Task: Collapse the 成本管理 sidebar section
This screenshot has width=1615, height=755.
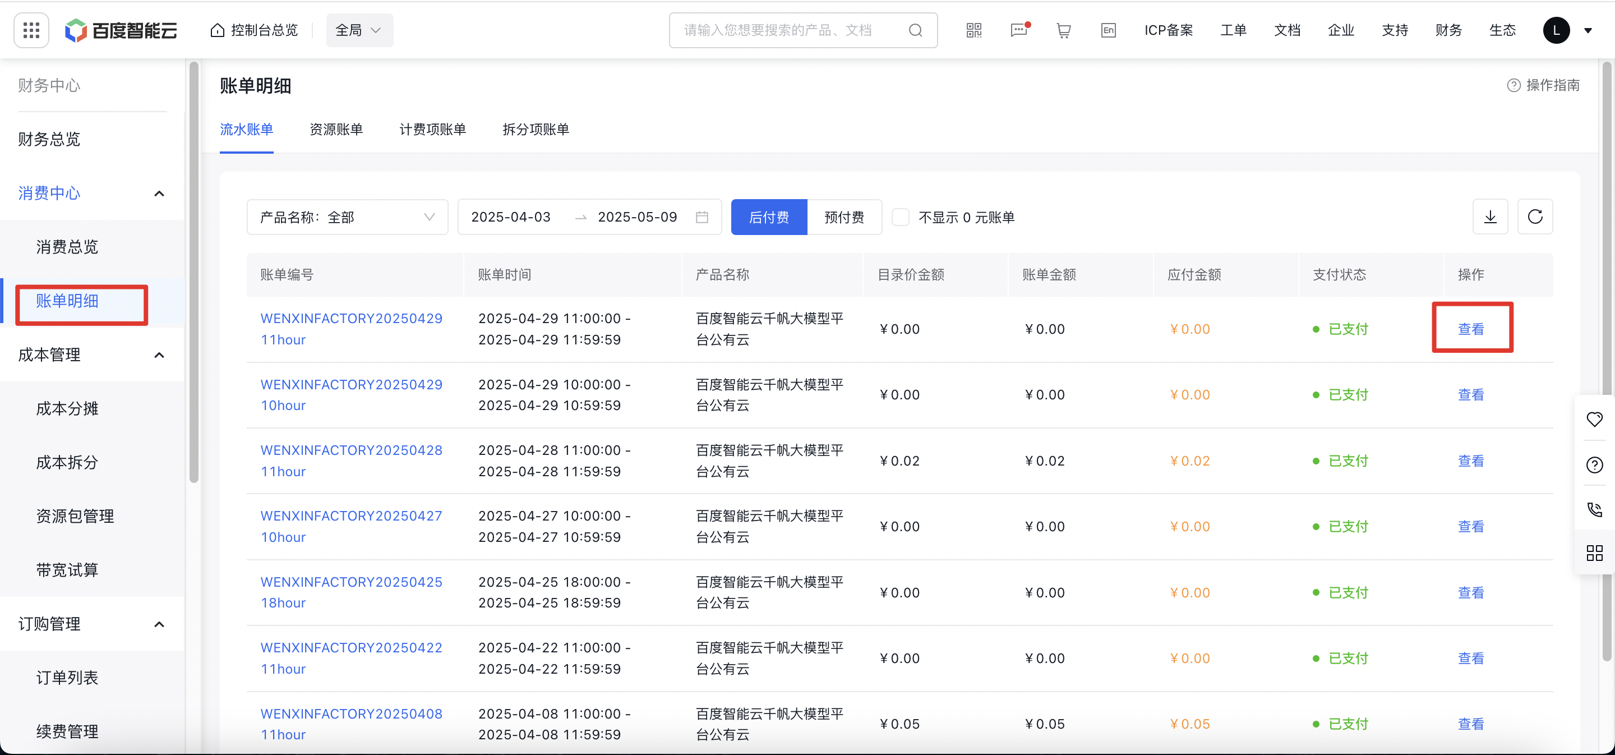Action: tap(159, 355)
